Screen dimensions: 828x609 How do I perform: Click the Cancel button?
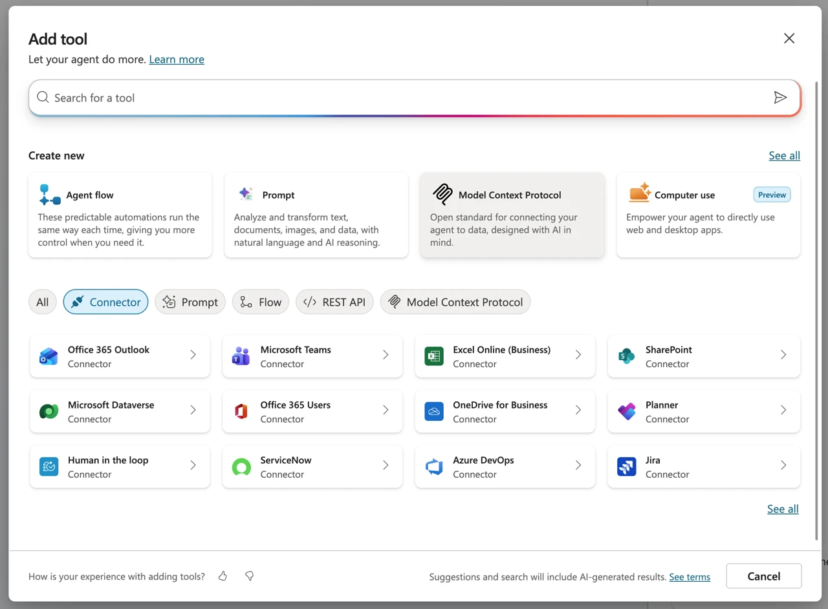[764, 576]
